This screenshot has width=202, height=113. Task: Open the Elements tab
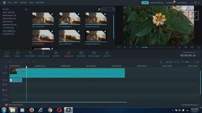[81, 54]
